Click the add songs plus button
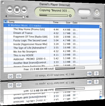This screenshot has width=105, height=106. 89,74
